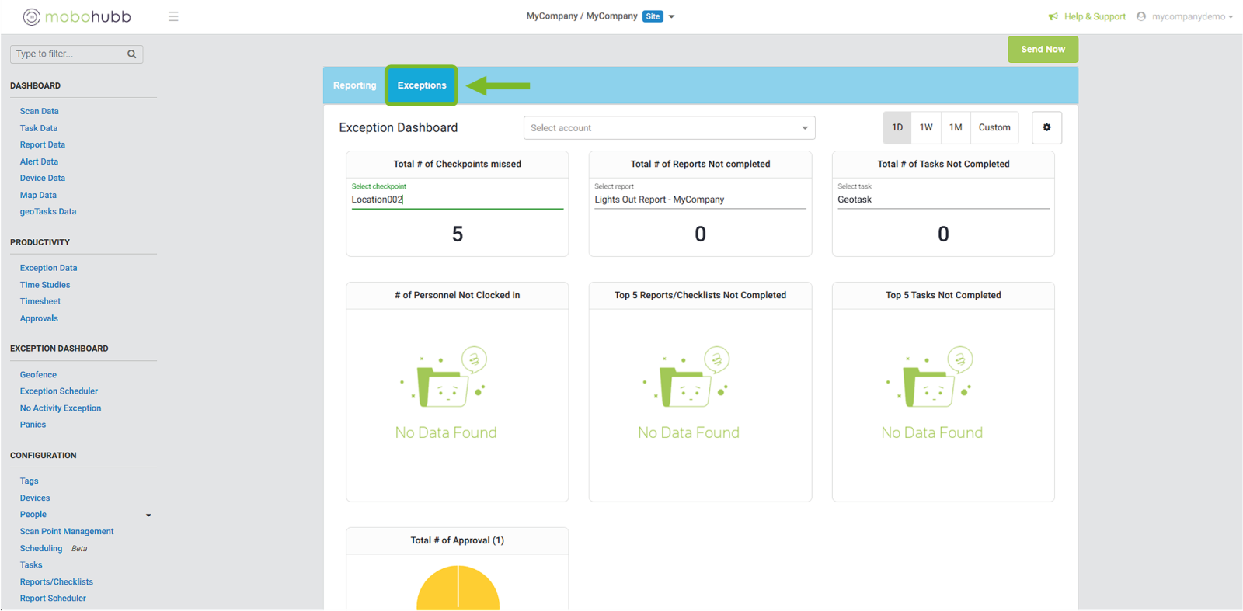Choose the Custom date range option
Image resolution: width=1243 pixels, height=611 pixels.
coord(994,127)
